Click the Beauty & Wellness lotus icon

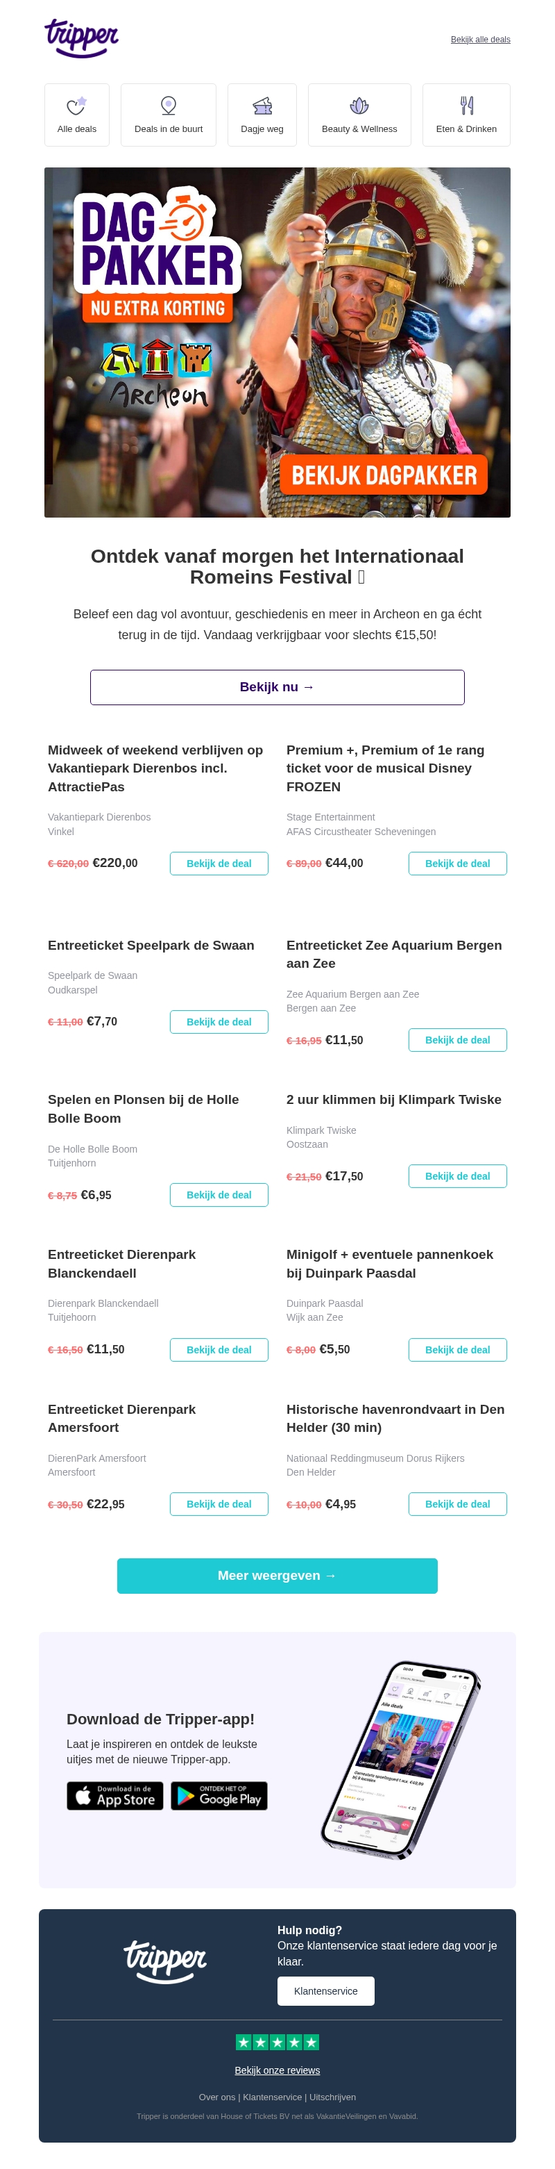(359, 106)
